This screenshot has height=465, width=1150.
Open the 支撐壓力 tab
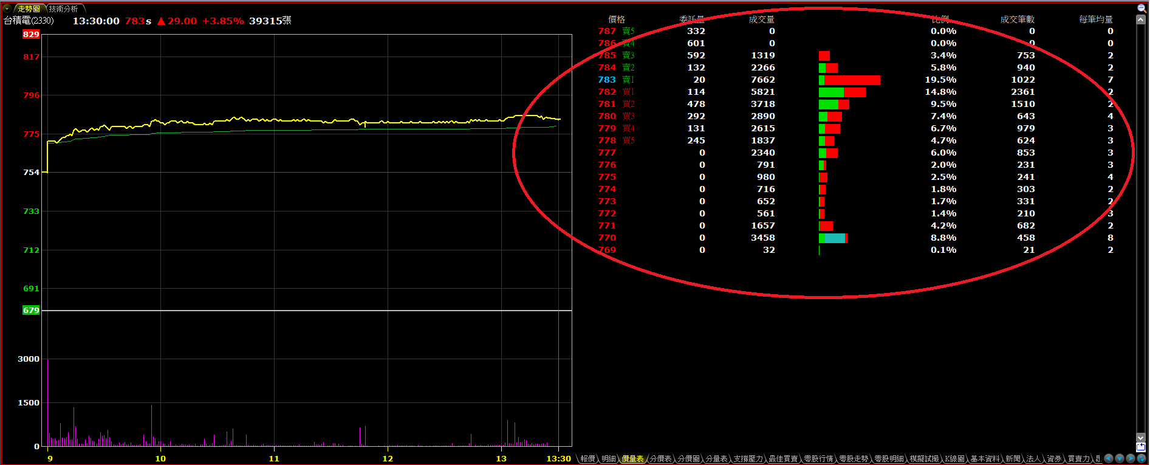pyautogui.click(x=748, y=459)
